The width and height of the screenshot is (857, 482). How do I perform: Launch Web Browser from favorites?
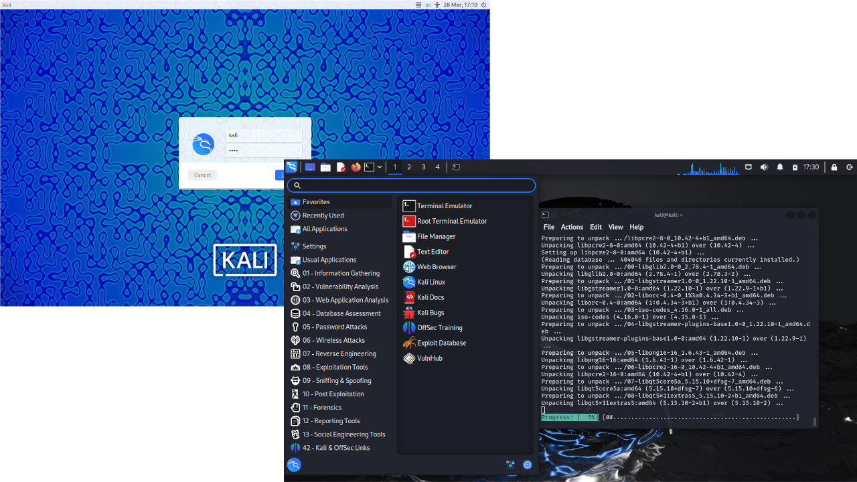coord(466,266)
